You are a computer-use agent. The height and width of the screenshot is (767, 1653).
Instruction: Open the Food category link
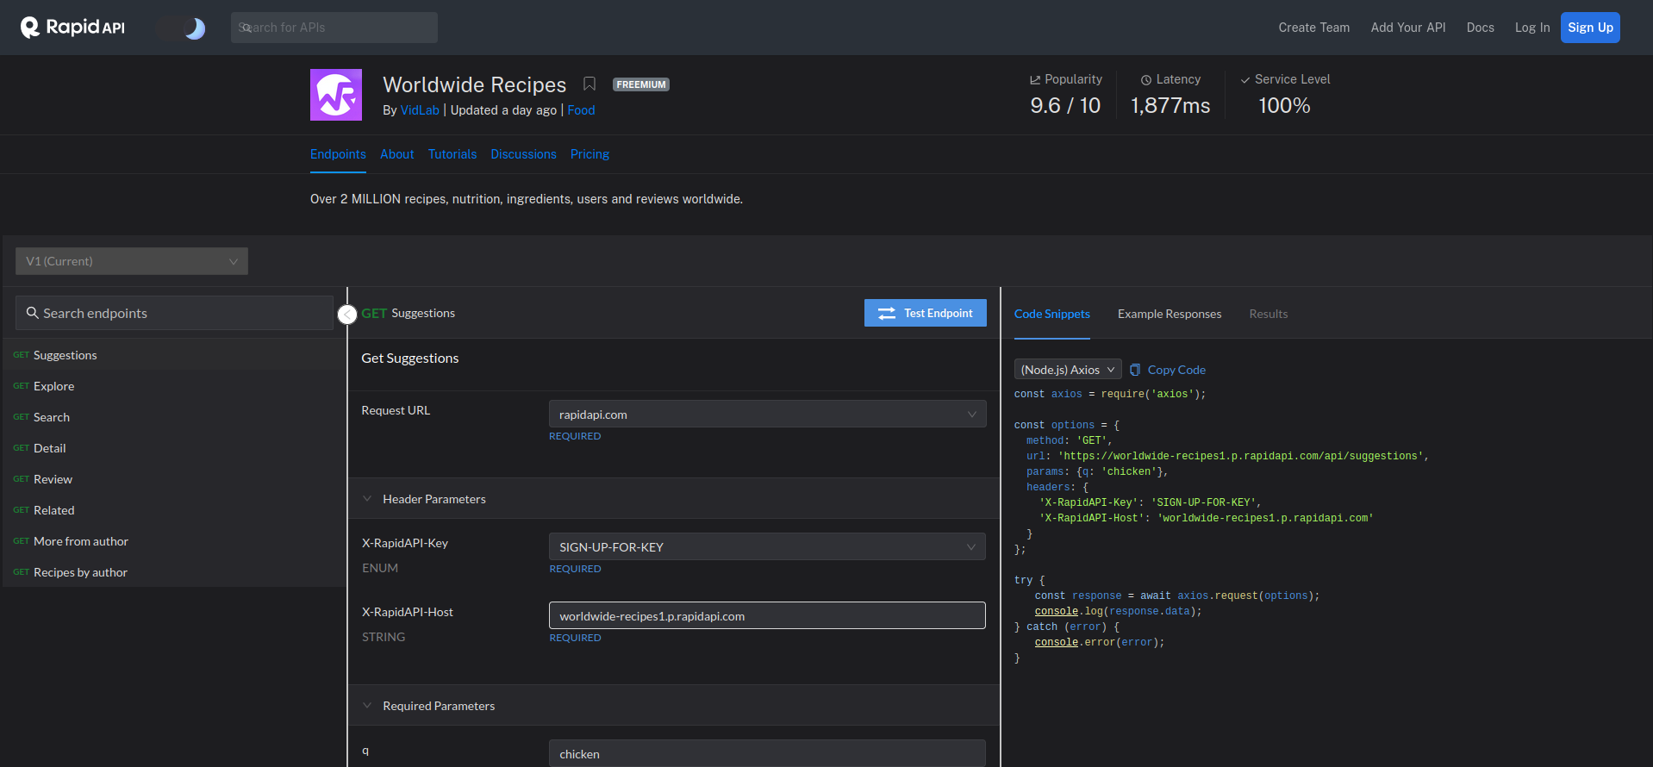581,110
